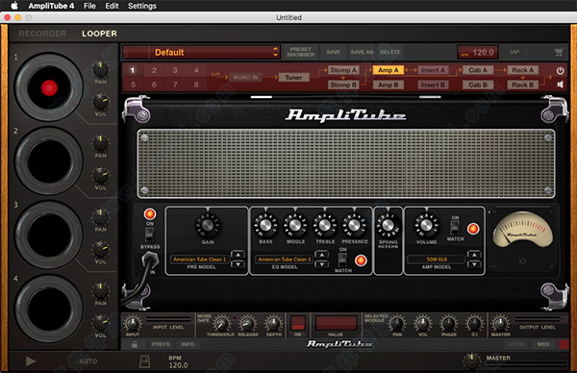577x373 pixels.
Task: Click the amp's VU meter display
Action: [522, 231]
